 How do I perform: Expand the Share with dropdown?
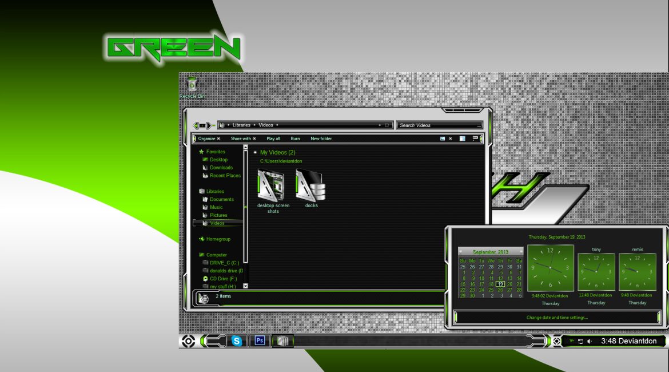click(x=243, y=138)
